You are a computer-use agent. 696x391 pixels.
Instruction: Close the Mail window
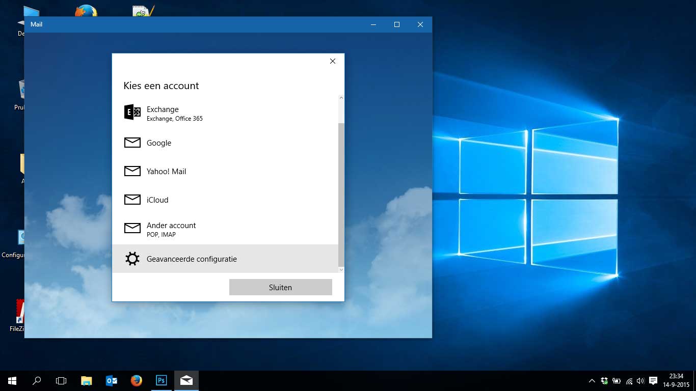(x=420, y=24)
